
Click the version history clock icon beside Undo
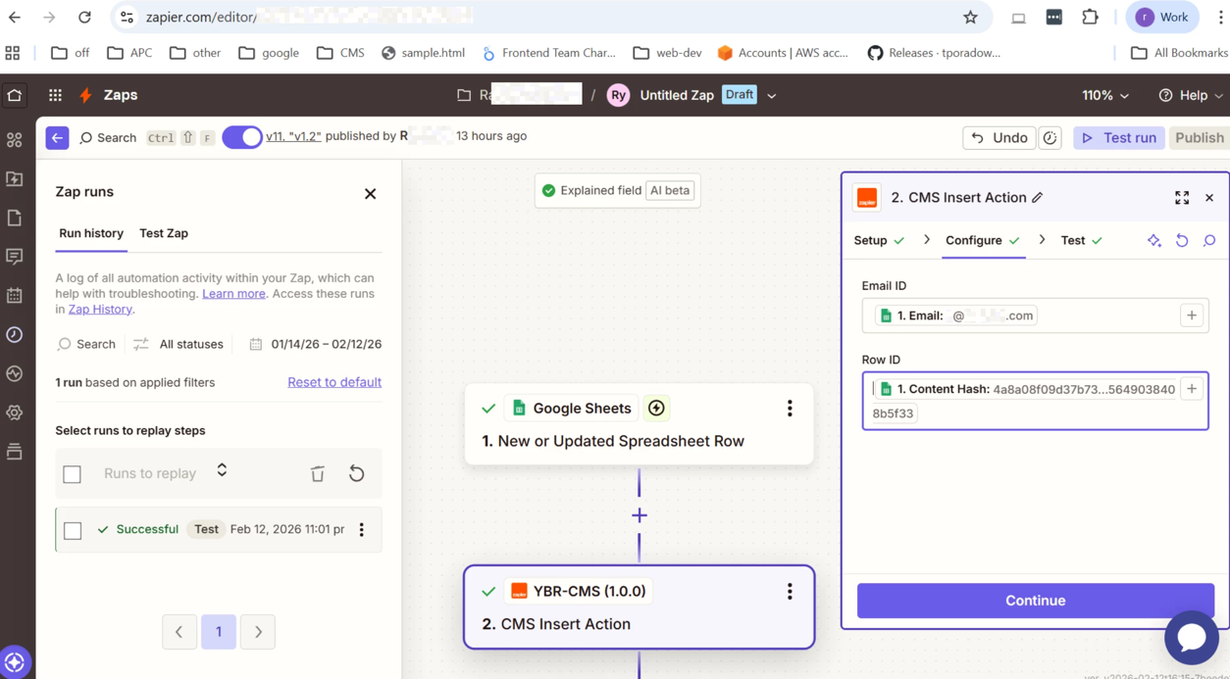coord(1050,138)
